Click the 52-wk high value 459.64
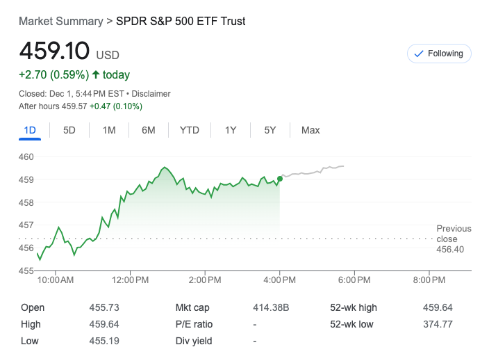 [x=438, y=307]
